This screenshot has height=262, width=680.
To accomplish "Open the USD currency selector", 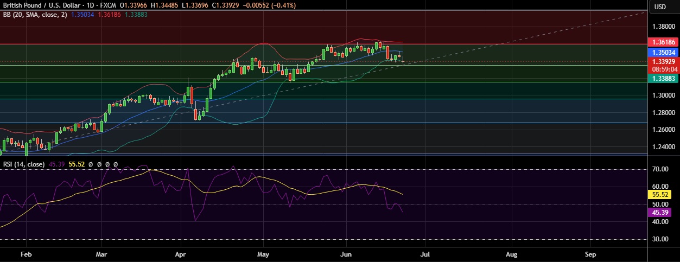I will click(660, 7).
